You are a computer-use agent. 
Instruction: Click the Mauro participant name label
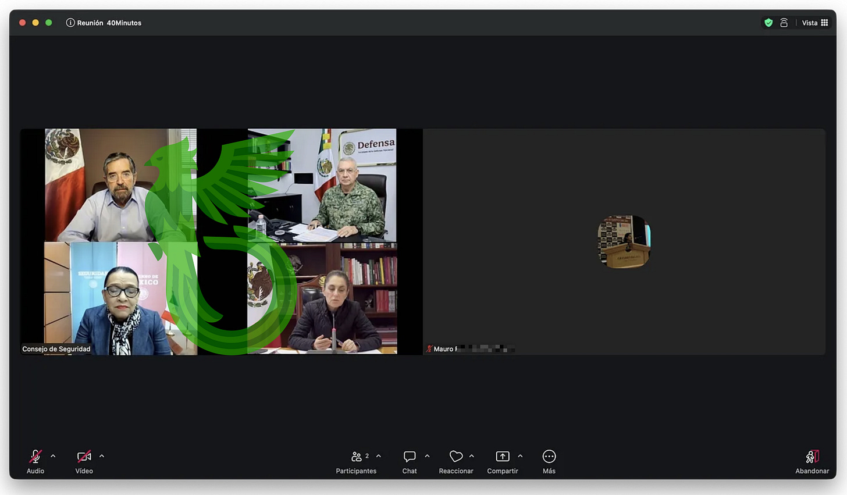(x=474, y=349)
